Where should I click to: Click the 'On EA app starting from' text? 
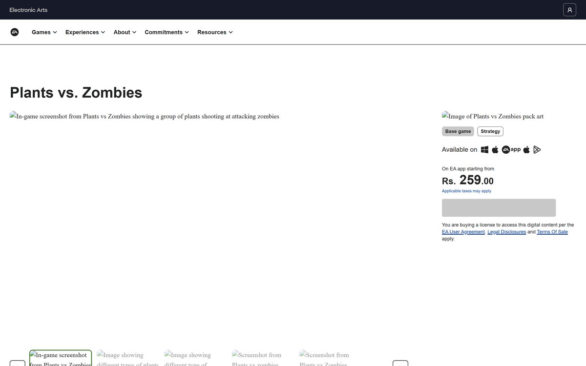pos(468,169)
